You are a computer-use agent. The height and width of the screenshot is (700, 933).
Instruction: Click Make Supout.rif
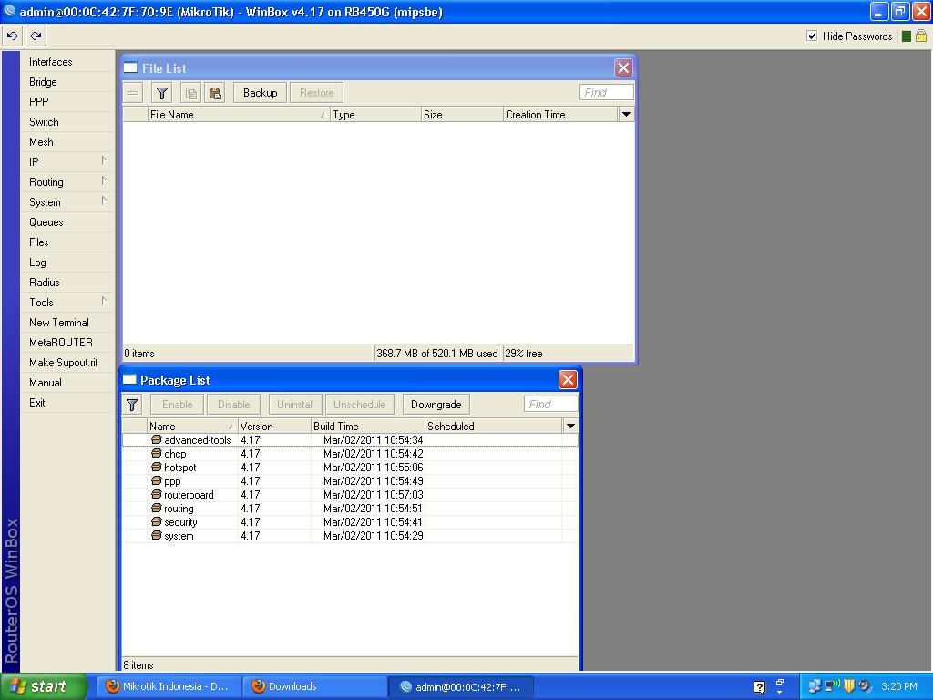click(x=67, y=363)
